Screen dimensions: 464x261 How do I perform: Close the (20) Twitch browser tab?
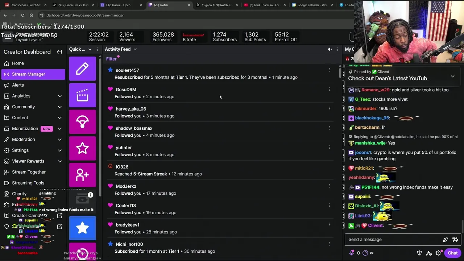[189, 5]
